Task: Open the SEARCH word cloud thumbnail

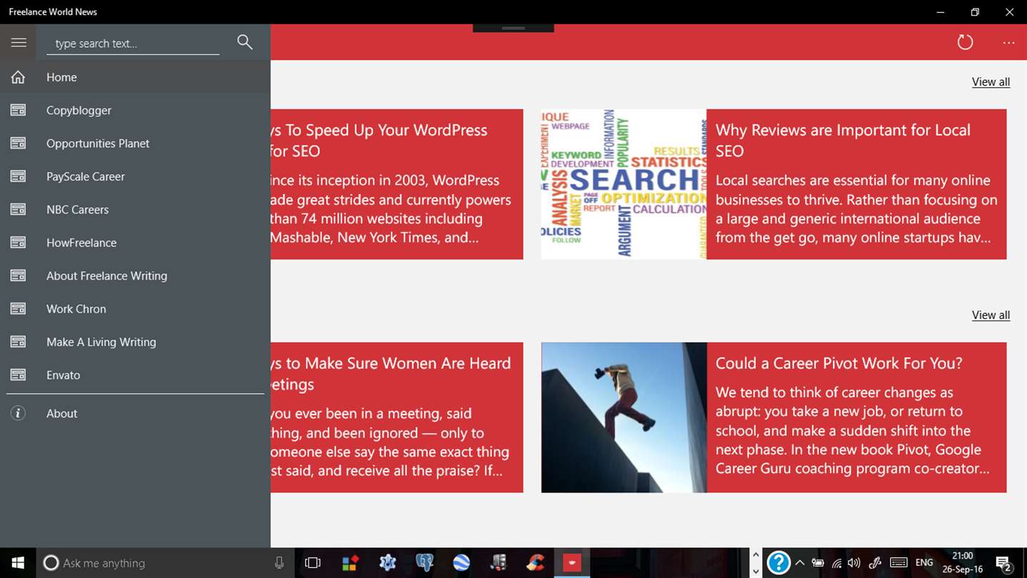Action: [624, 184]
